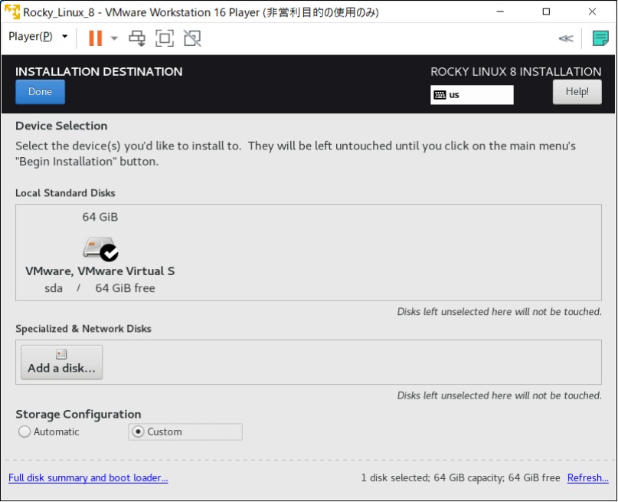Open the us keyboard layout selector
Viewport: 618px width, 502px height.
pos(471,94)
